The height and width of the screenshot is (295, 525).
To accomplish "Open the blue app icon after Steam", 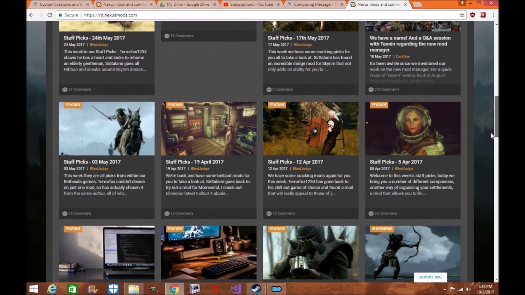I will (276, 289).
